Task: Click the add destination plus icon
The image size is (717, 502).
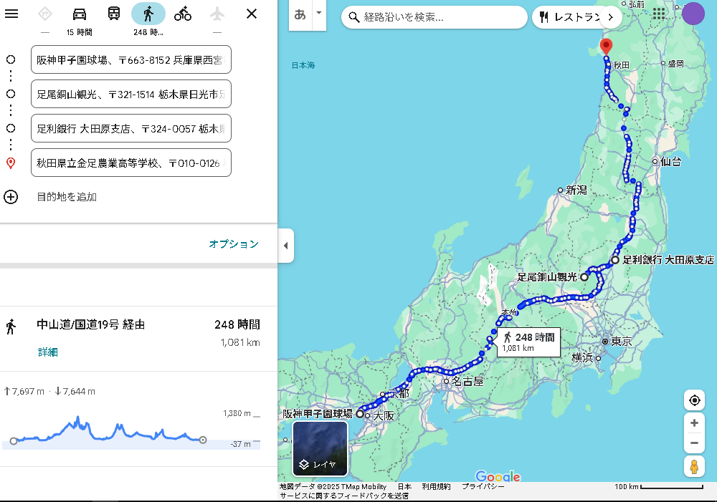Action: click(11, 197)
